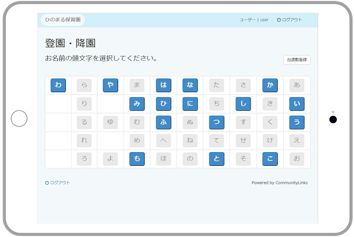Click the greyed め kana button
The width and height of the screenshot is (354, 237).
click(x=137, y=140)
